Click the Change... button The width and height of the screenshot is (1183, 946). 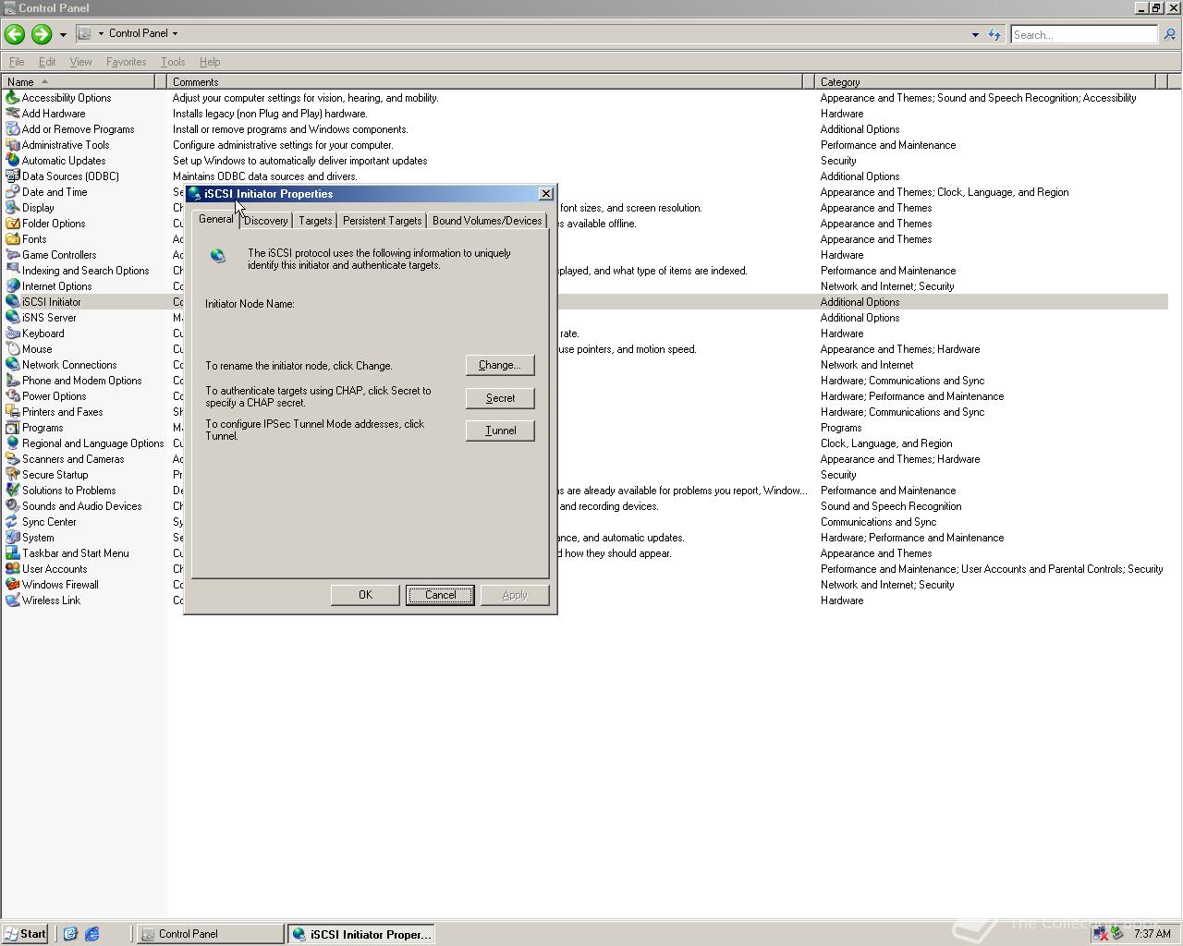point(500,365)
